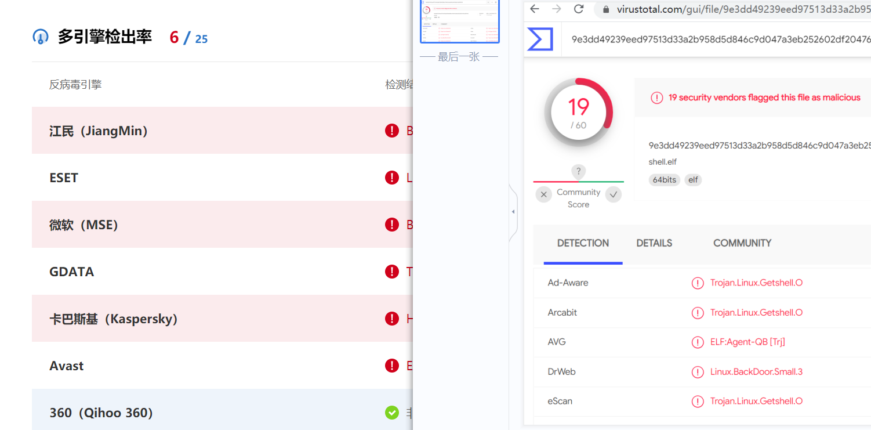Click the red alert icon for MSE
The width and height of the screenshot is (871, 430).
(392, 225)
